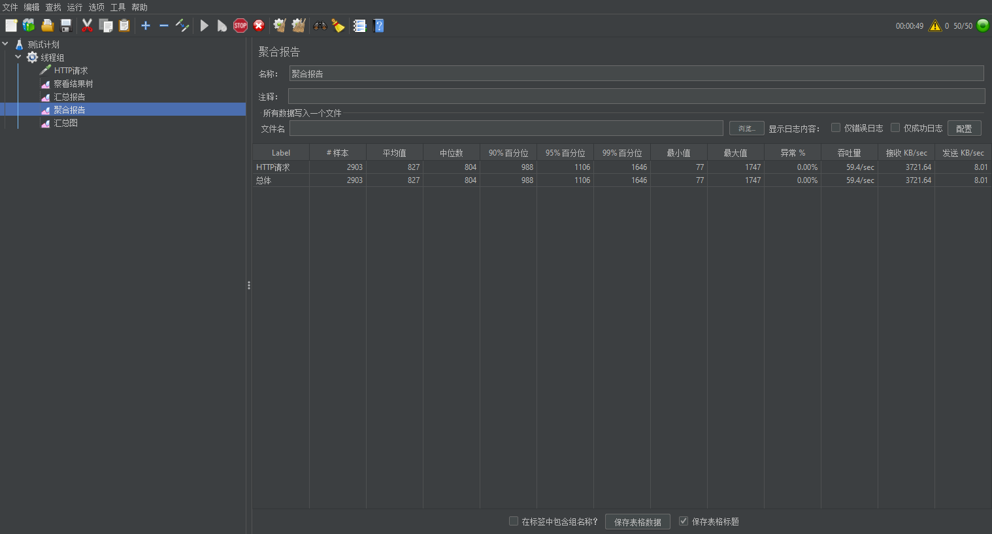This screenshot has height=534, width=992.
Task: Collapse the 线程组 tree arrow
Action: point(18,57)
